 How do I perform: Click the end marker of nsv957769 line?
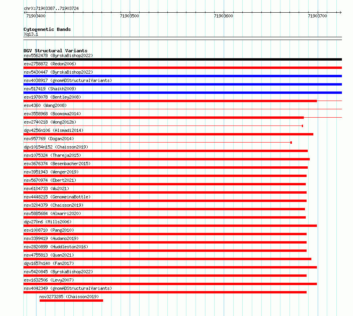click(x=291, y=143)
